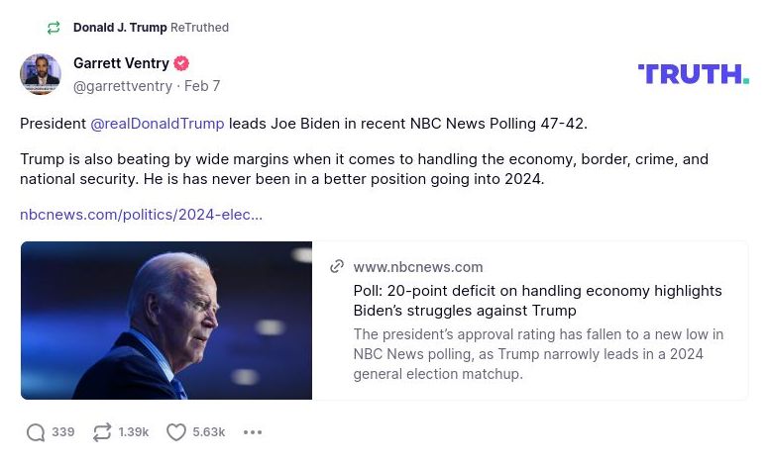Follow the nbcnews.com/politics link
Screen dimensions: 770x462
point(141,214)
